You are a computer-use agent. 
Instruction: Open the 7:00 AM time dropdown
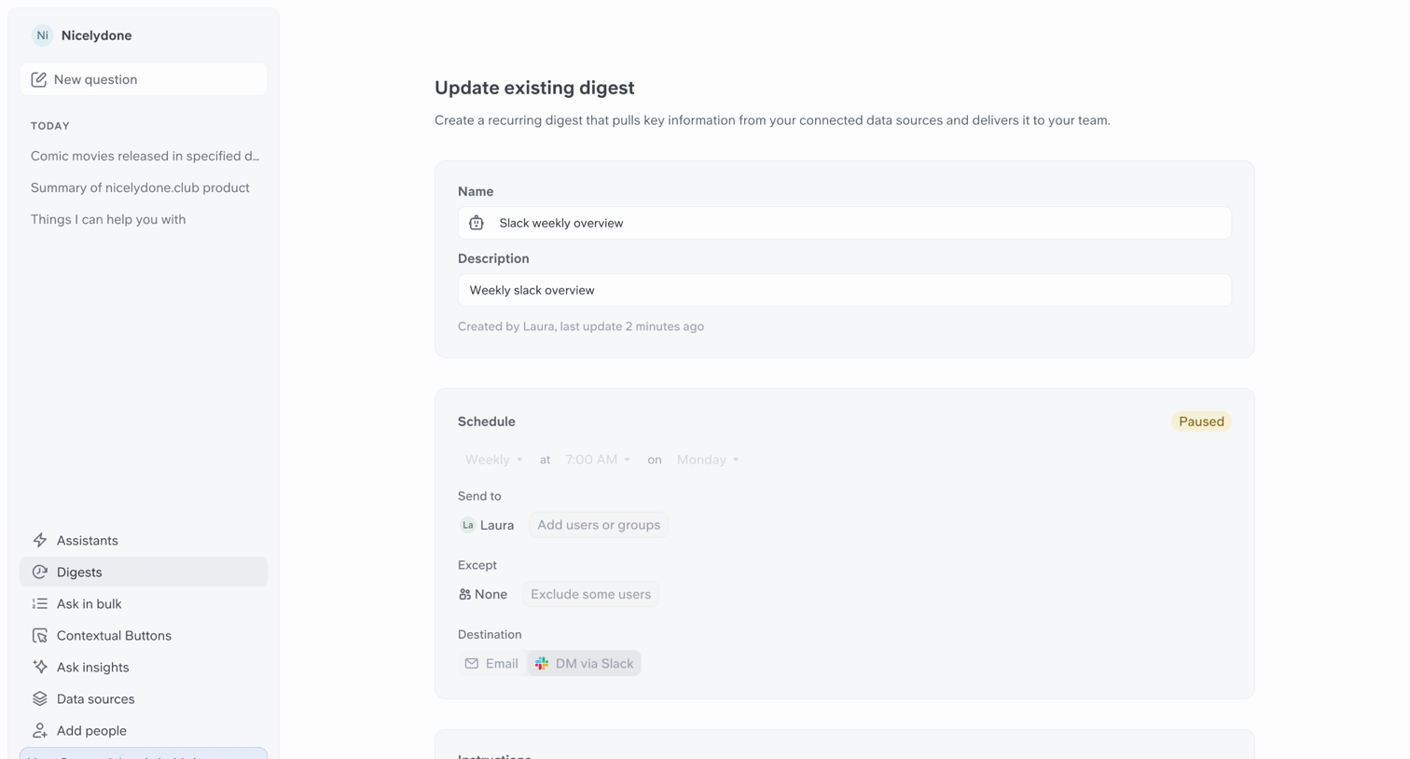pyautogui.click(x=598, y=460)
